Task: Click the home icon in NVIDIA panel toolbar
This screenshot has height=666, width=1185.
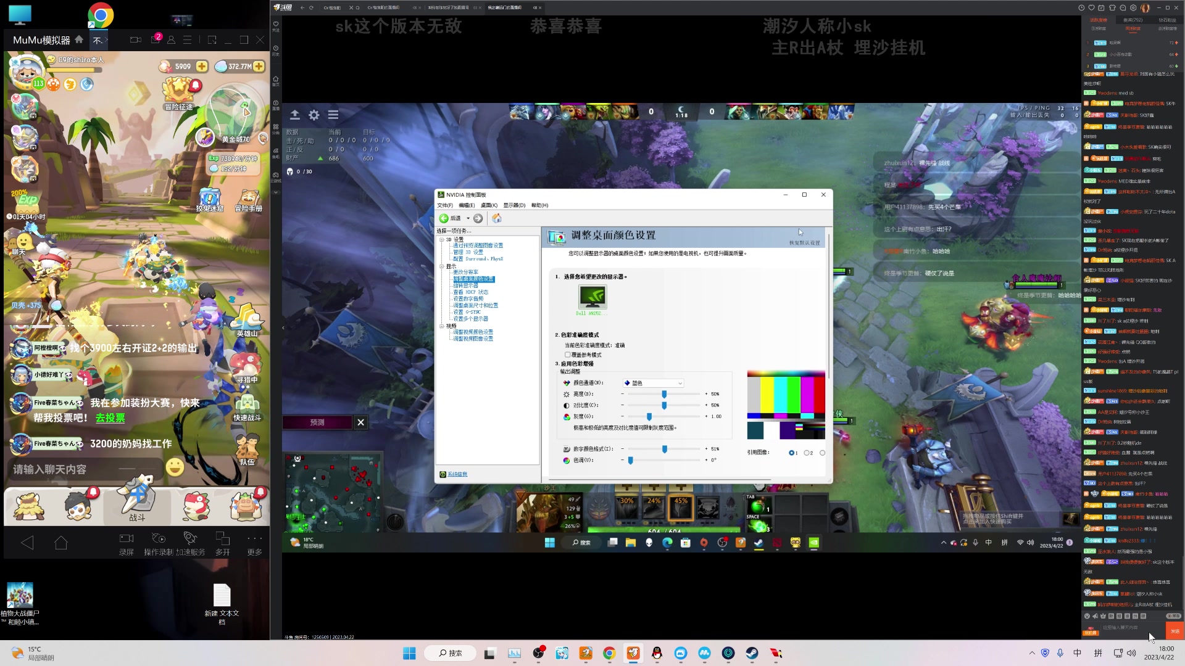Action: pyautogui.click(x=497, y=218)
